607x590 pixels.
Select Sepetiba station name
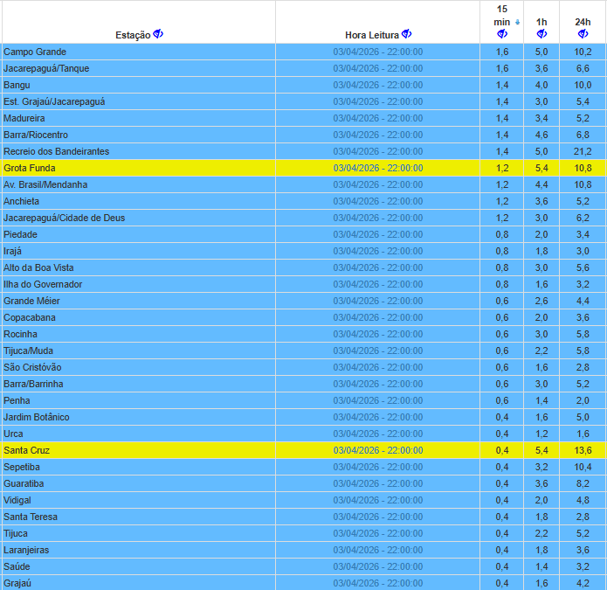22,468
